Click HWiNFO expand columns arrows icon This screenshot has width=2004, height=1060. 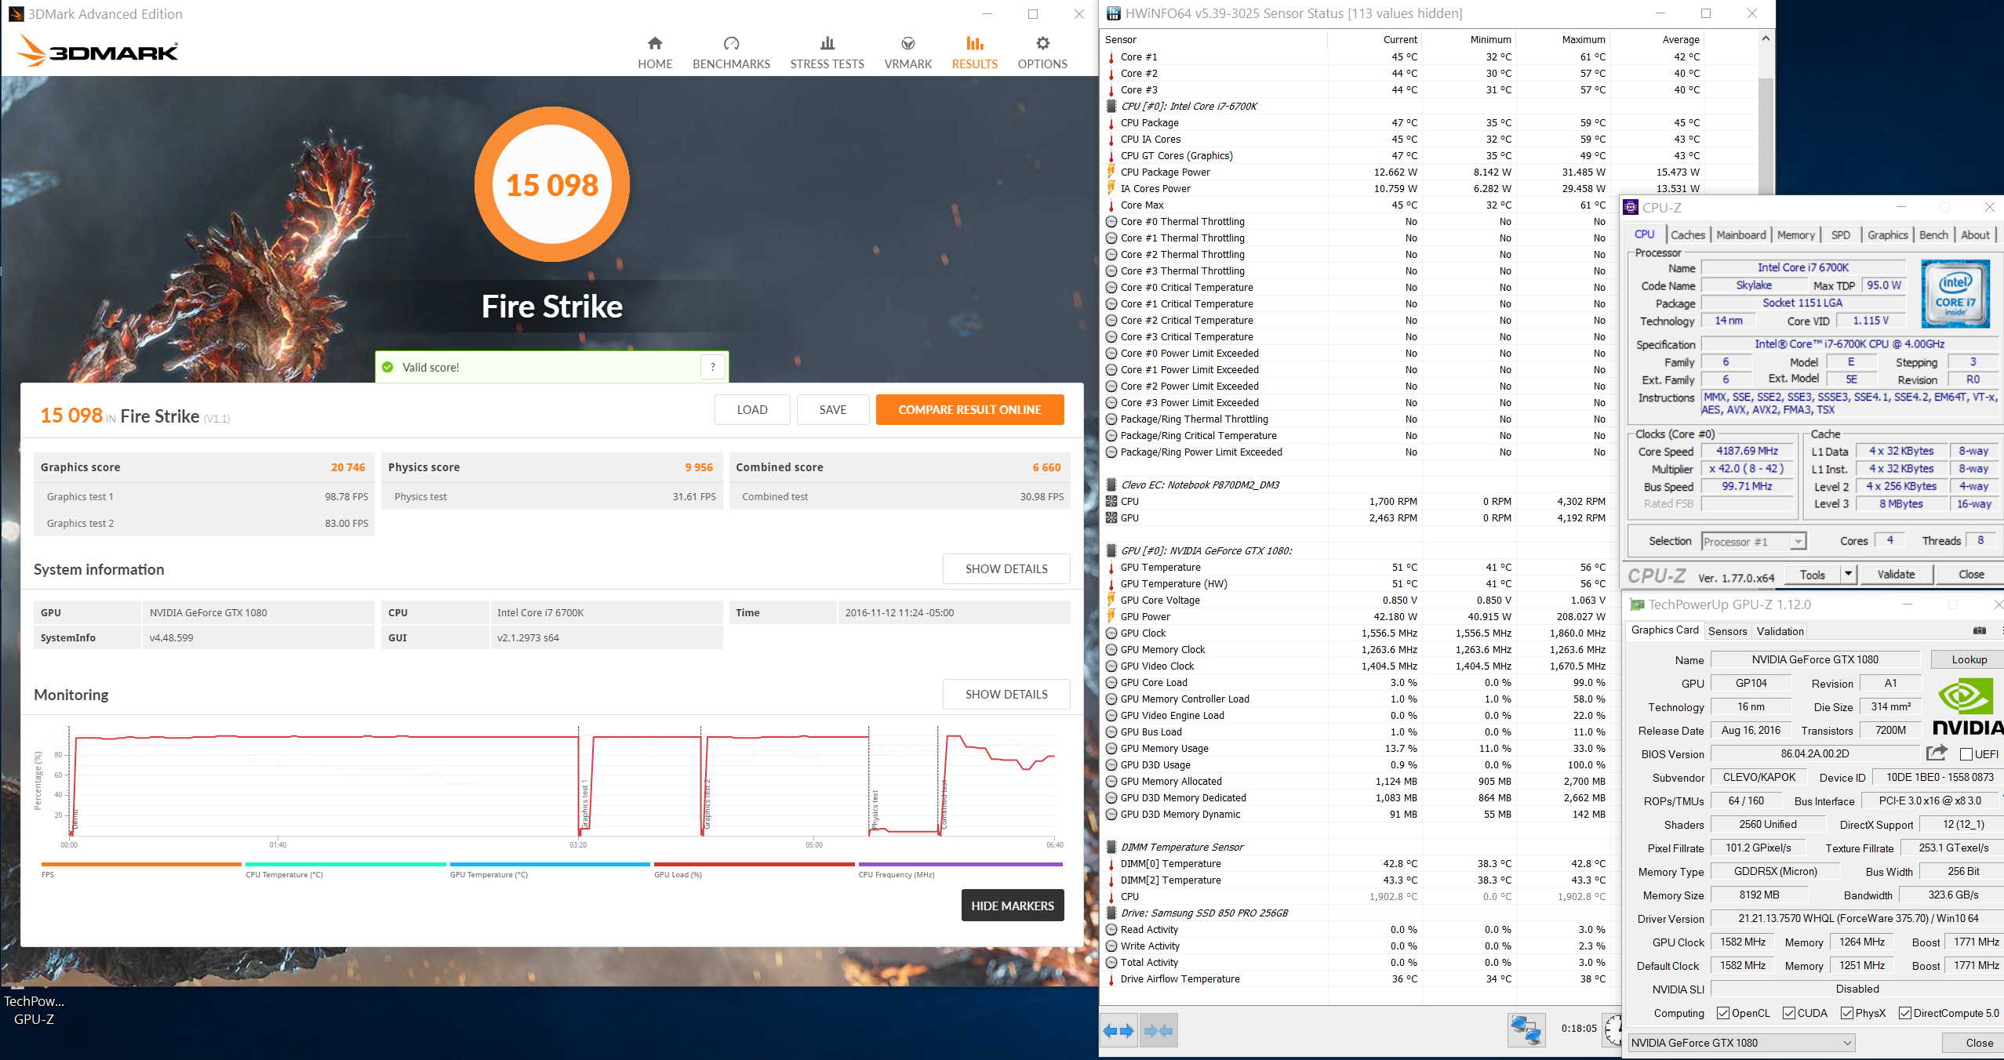pos(1118,1031)
